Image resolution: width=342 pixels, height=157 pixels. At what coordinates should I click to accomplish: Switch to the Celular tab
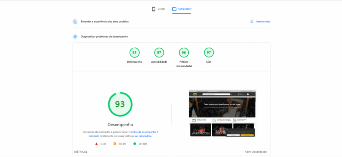pos(158,9)
